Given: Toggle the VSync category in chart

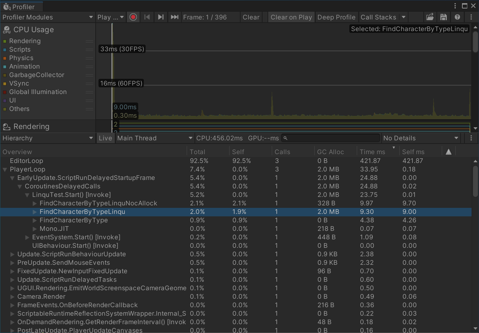Looking at the screenshot, I should point(5,84).
